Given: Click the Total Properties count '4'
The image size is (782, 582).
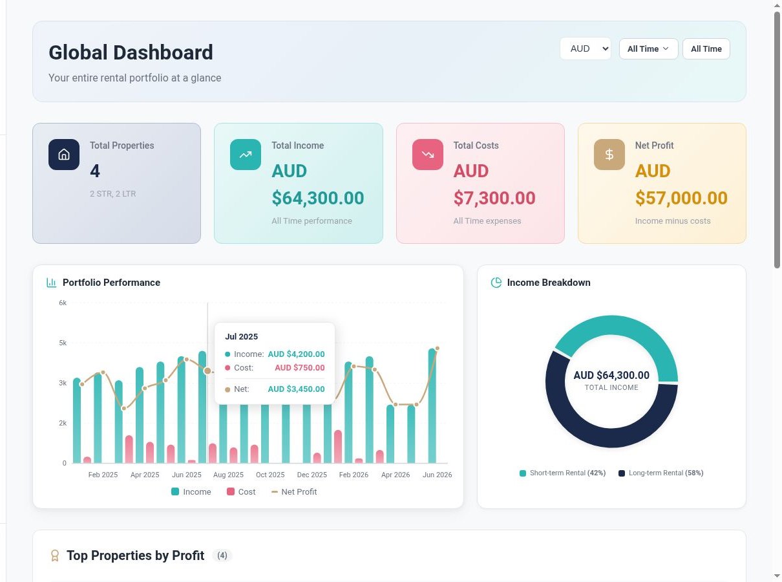Looking at the screenshot, I should pos(95,171).
